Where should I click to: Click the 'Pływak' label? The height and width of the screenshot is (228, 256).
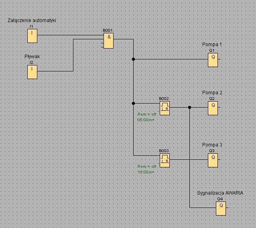[32, 57]
